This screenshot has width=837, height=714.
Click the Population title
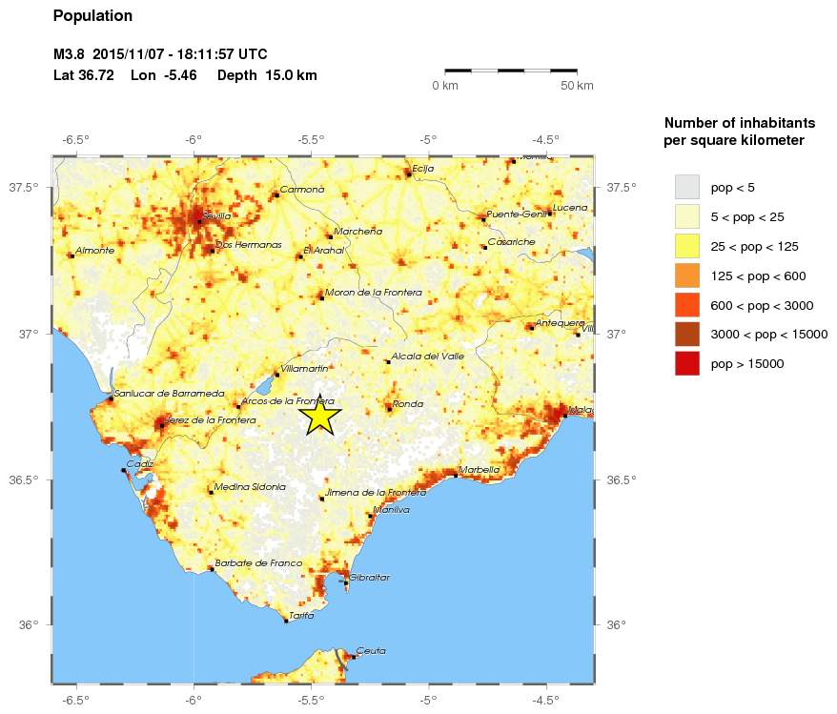coord(92,16)
